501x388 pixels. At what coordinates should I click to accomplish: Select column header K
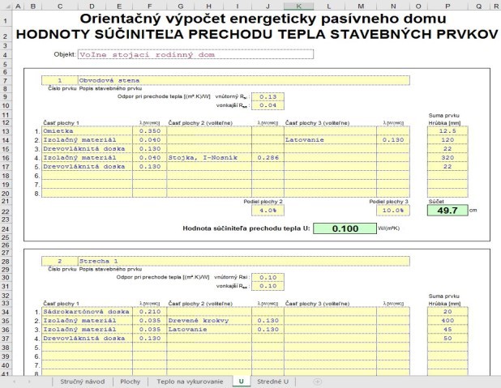coord(297,6)
